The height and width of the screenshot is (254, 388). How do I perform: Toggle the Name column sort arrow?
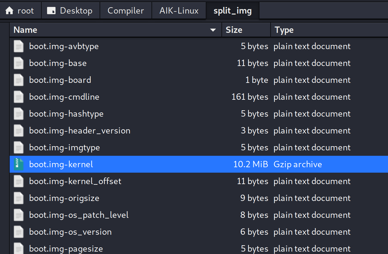point(213,30)
